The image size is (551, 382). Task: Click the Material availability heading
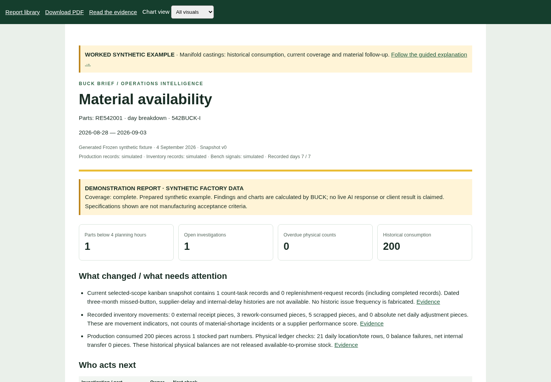tap(145, 99)
